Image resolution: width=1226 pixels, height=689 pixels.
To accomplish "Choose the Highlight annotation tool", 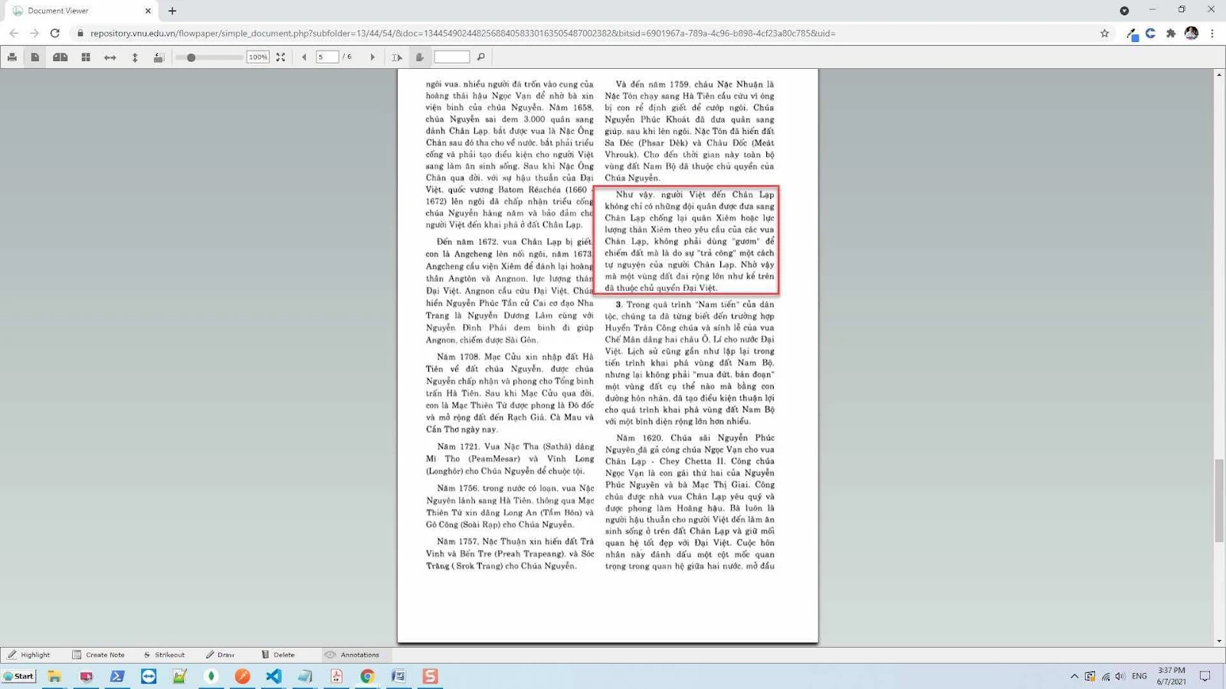I will pos(29,655).
